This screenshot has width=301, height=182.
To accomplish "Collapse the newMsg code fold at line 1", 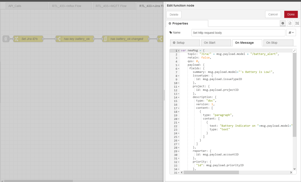I will coord(179,51).
